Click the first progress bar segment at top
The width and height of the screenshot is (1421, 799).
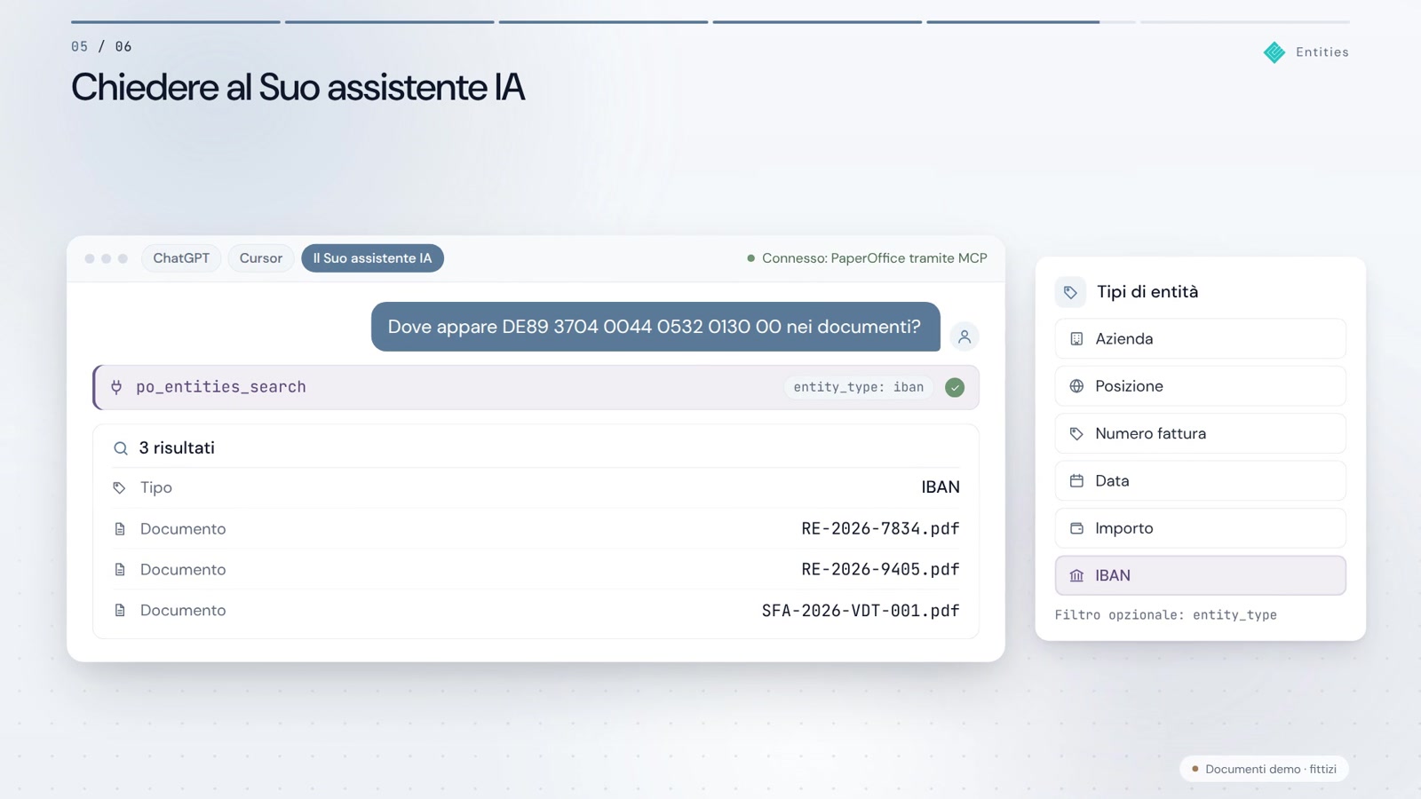(176, 21)
